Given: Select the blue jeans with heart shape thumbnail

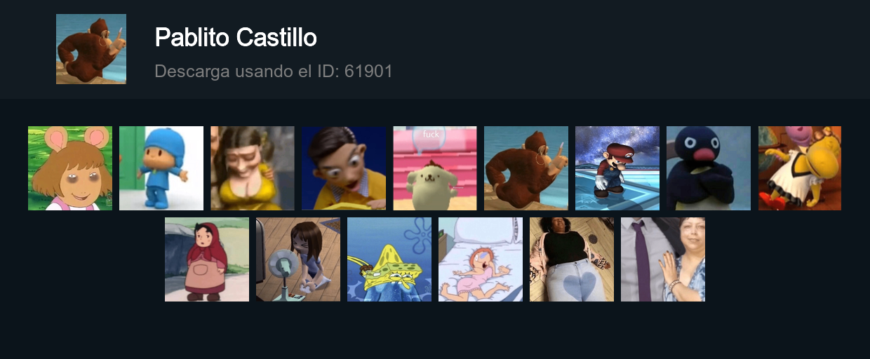Looking at the screenshot, I should pyautogui.click(x=572, y=259).
